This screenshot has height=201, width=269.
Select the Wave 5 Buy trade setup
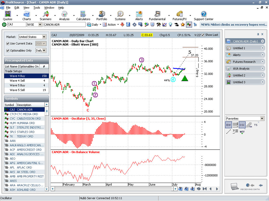[27, 85]
